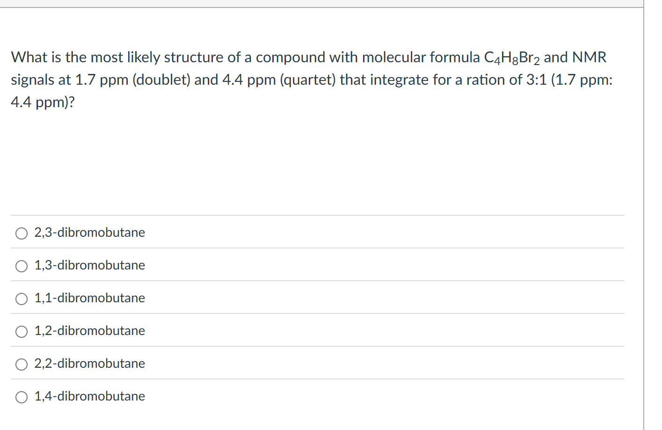Click the 1,2-dibromobutane answer label
662x430 pixels.
89,331
